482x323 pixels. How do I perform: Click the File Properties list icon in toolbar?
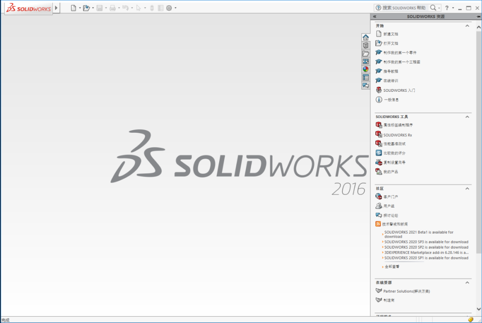pos(161,8)
